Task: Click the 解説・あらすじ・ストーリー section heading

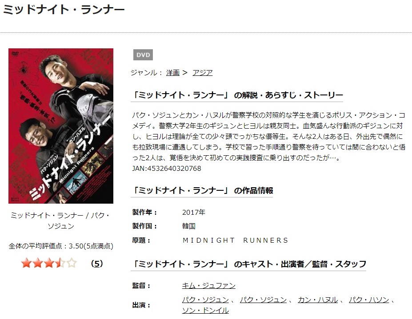Action: click(x=237, y=95)
